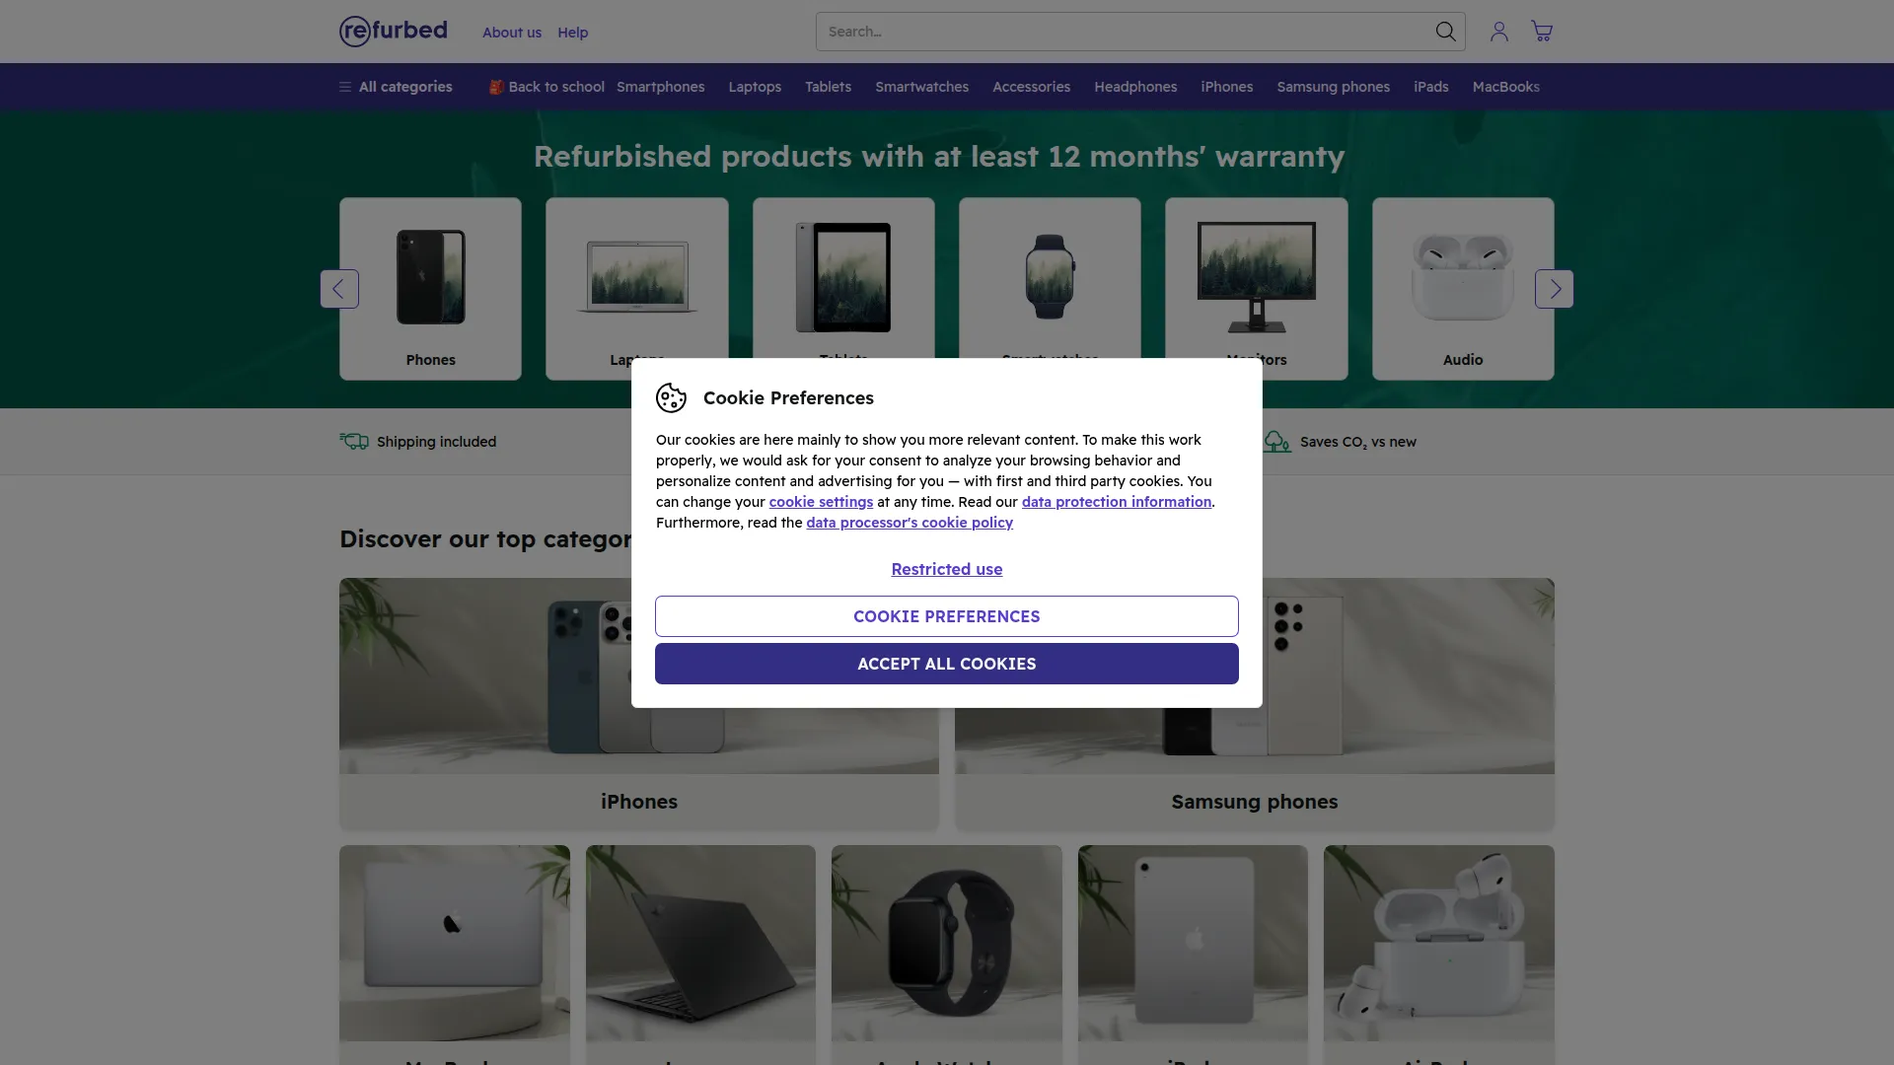Click the 'Cookie Preferences' dialog heading
The image size is (1894, 1065).
tap(788, 397)
